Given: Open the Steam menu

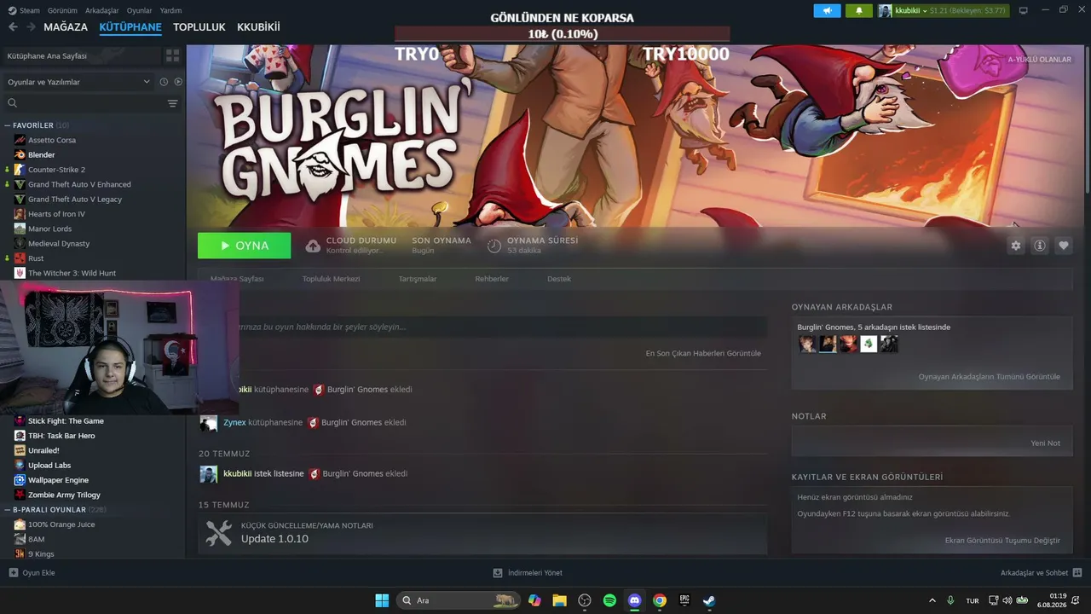Looking at the screenshot, I should click(24, 10).
